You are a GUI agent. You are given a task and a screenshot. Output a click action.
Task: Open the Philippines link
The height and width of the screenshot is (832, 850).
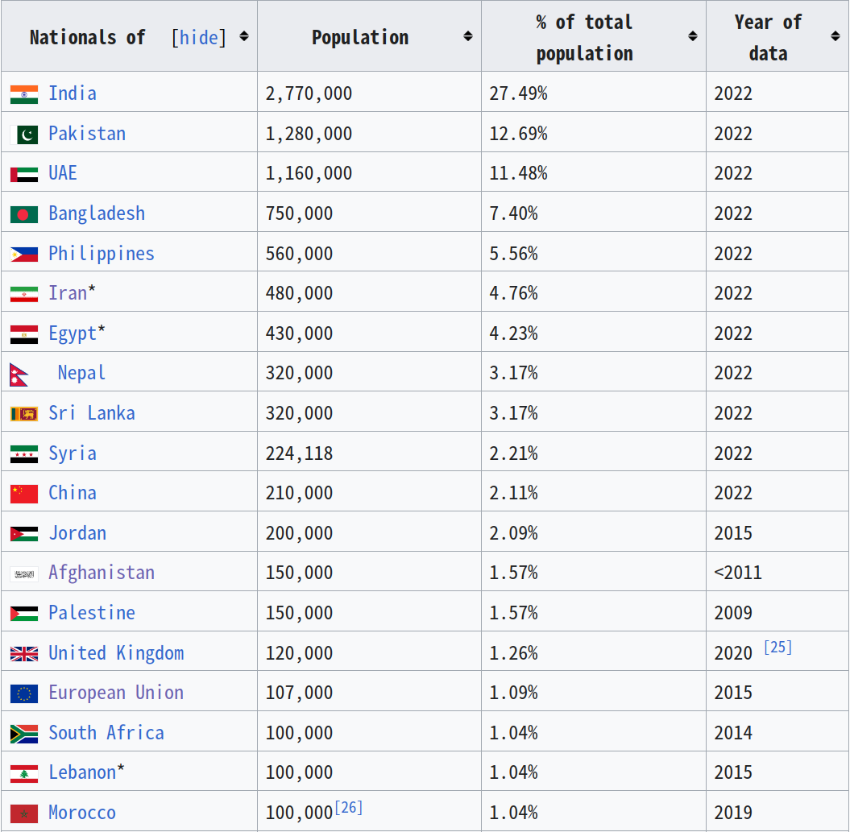click(x=102, y=253)
